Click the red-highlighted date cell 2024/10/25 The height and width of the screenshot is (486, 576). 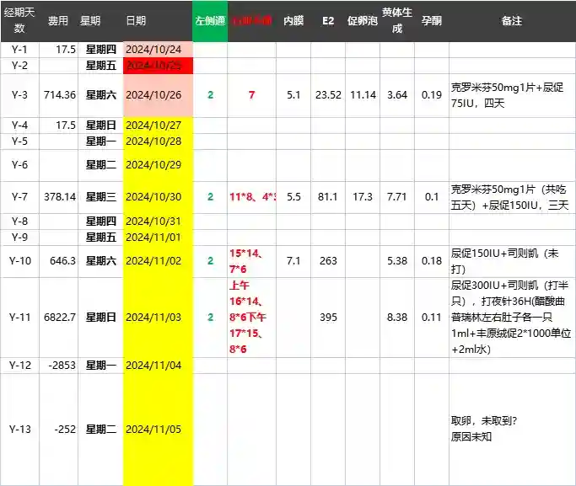tap(158, 66)
